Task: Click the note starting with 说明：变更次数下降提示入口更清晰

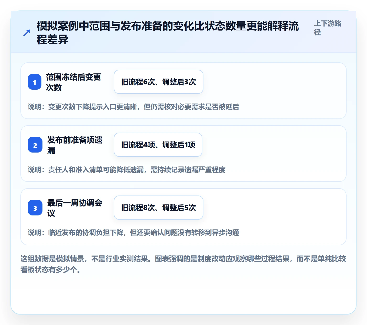Action: click(133, 107)
